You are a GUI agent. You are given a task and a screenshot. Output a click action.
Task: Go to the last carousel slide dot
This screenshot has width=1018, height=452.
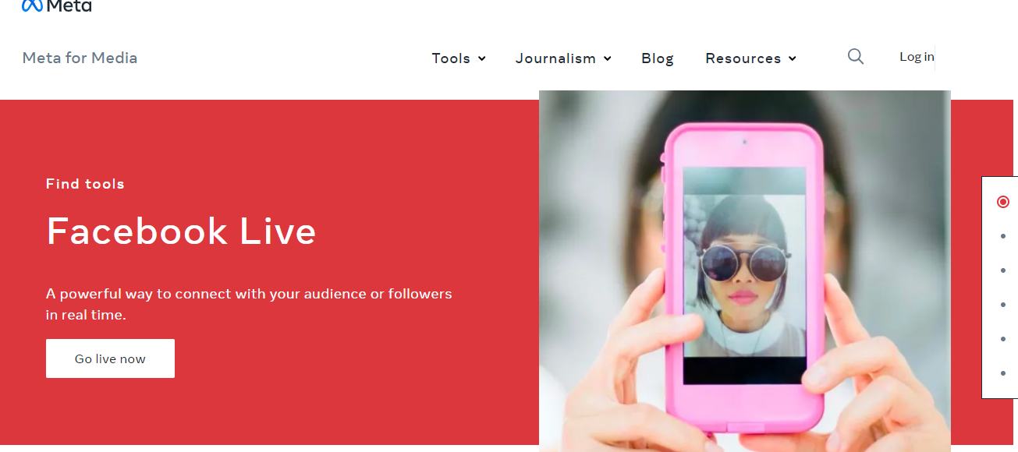point(1003,373)
